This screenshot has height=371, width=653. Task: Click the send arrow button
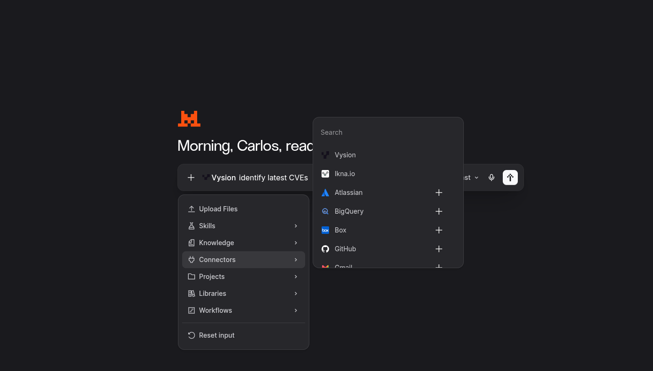(x=510, y=178)
